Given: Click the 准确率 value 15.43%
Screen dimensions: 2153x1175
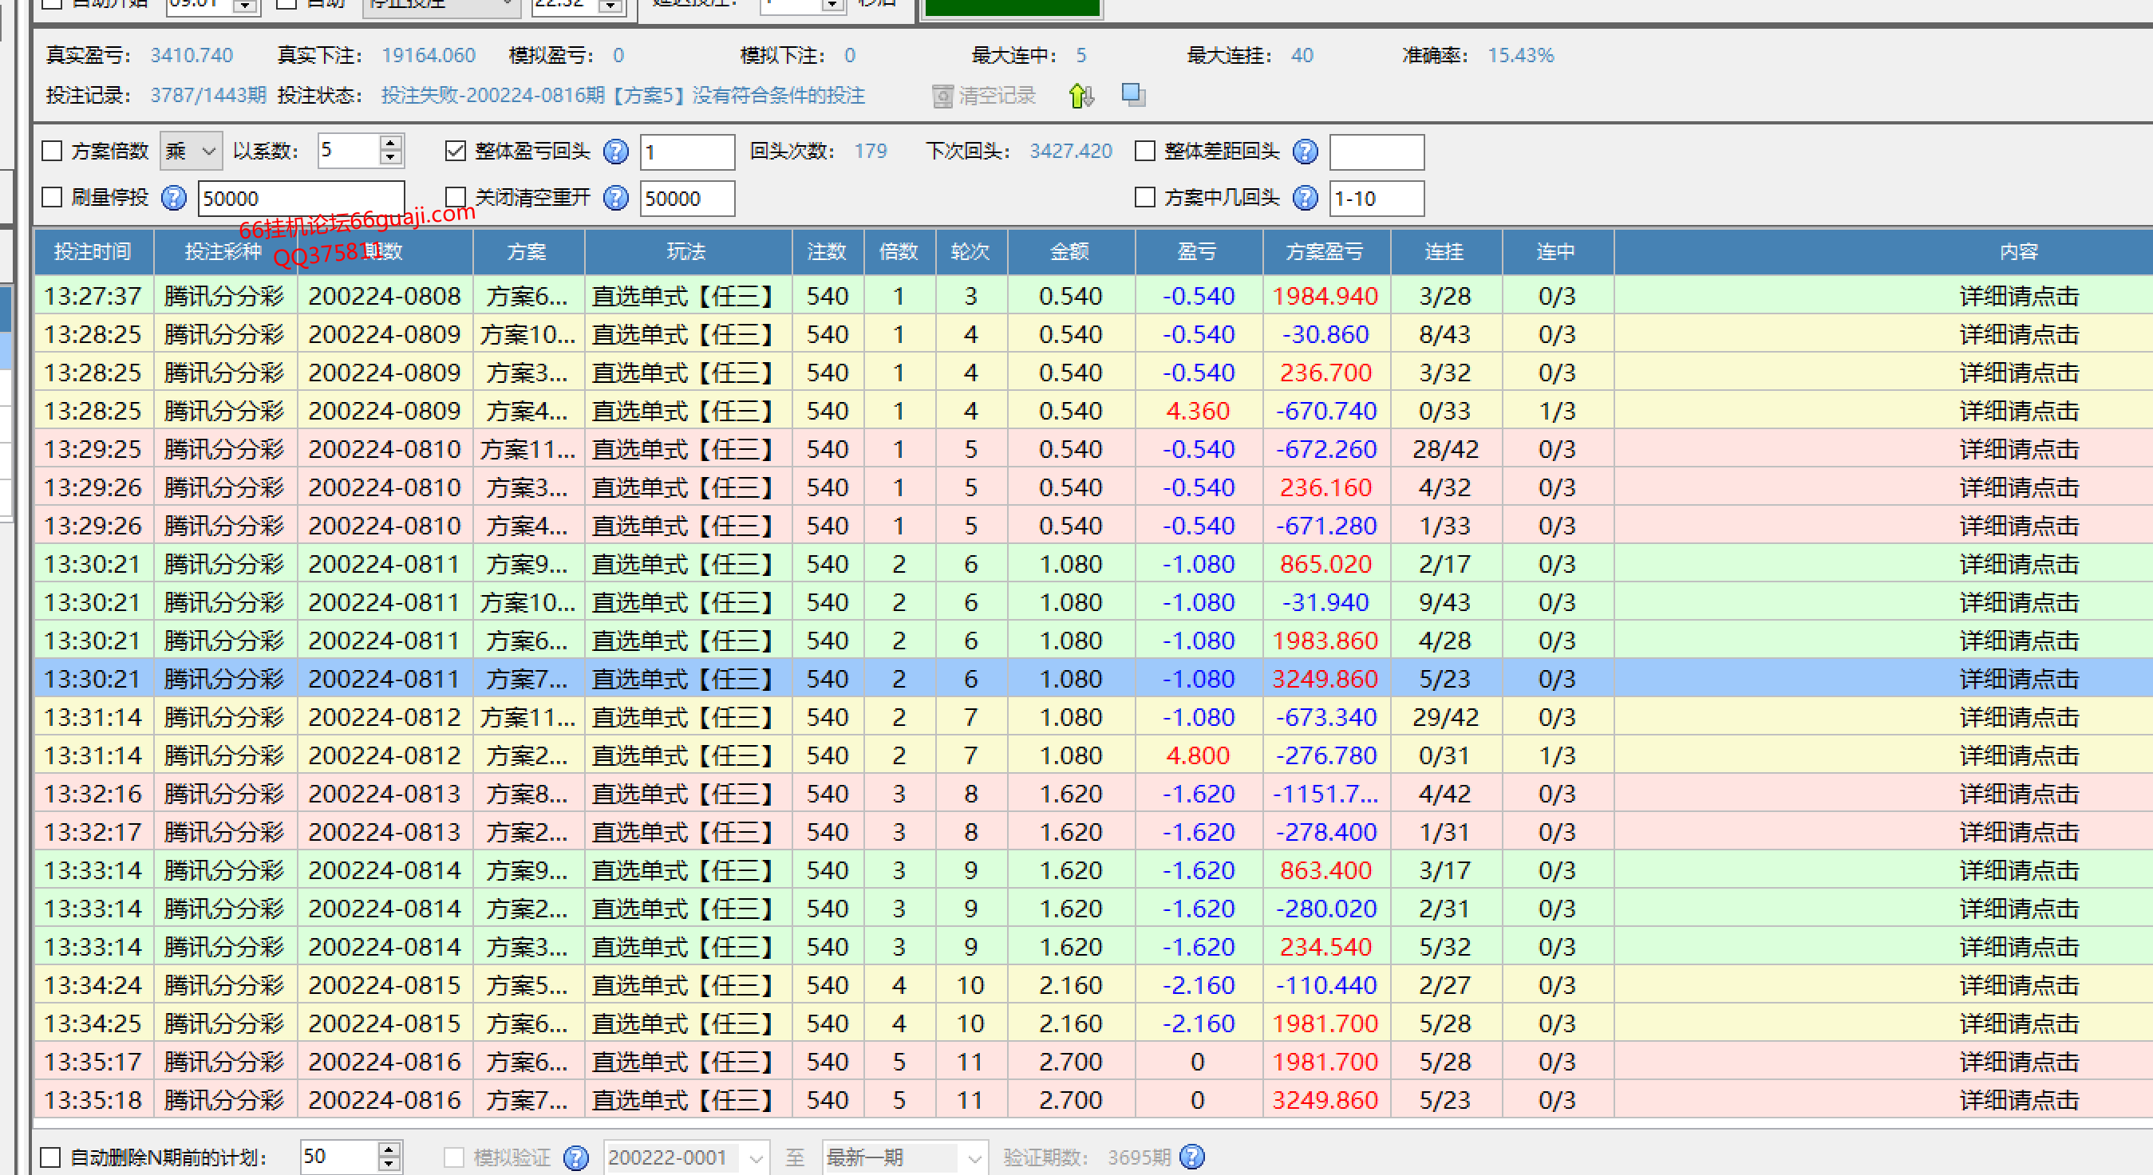Looking at the screenshot, I should coord(1520,55).
